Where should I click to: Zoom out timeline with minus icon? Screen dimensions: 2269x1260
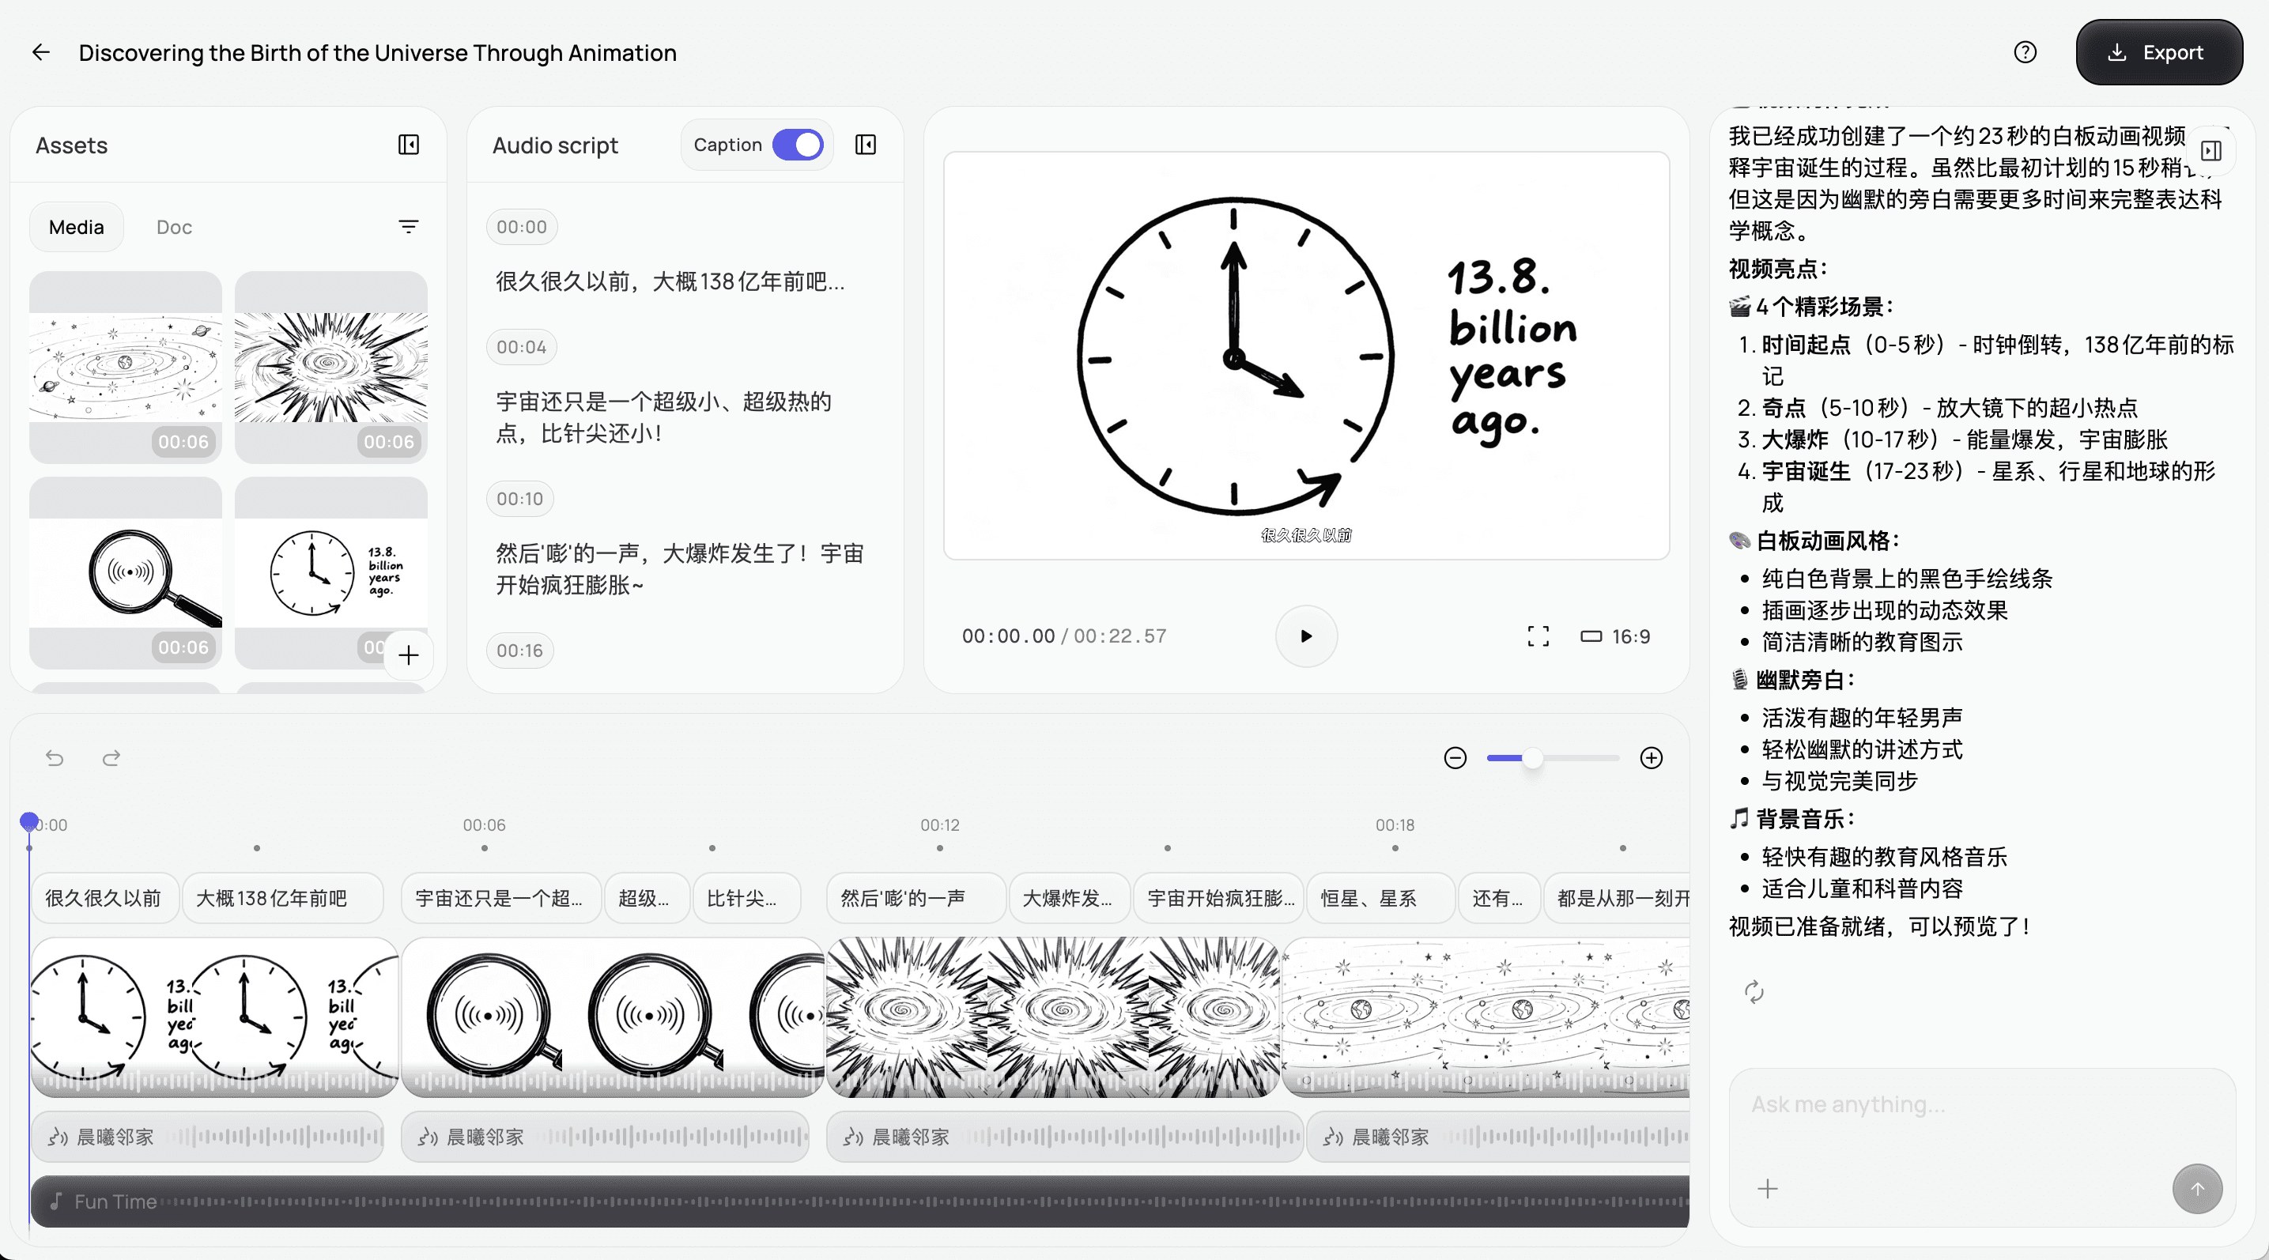point(1455,758)
